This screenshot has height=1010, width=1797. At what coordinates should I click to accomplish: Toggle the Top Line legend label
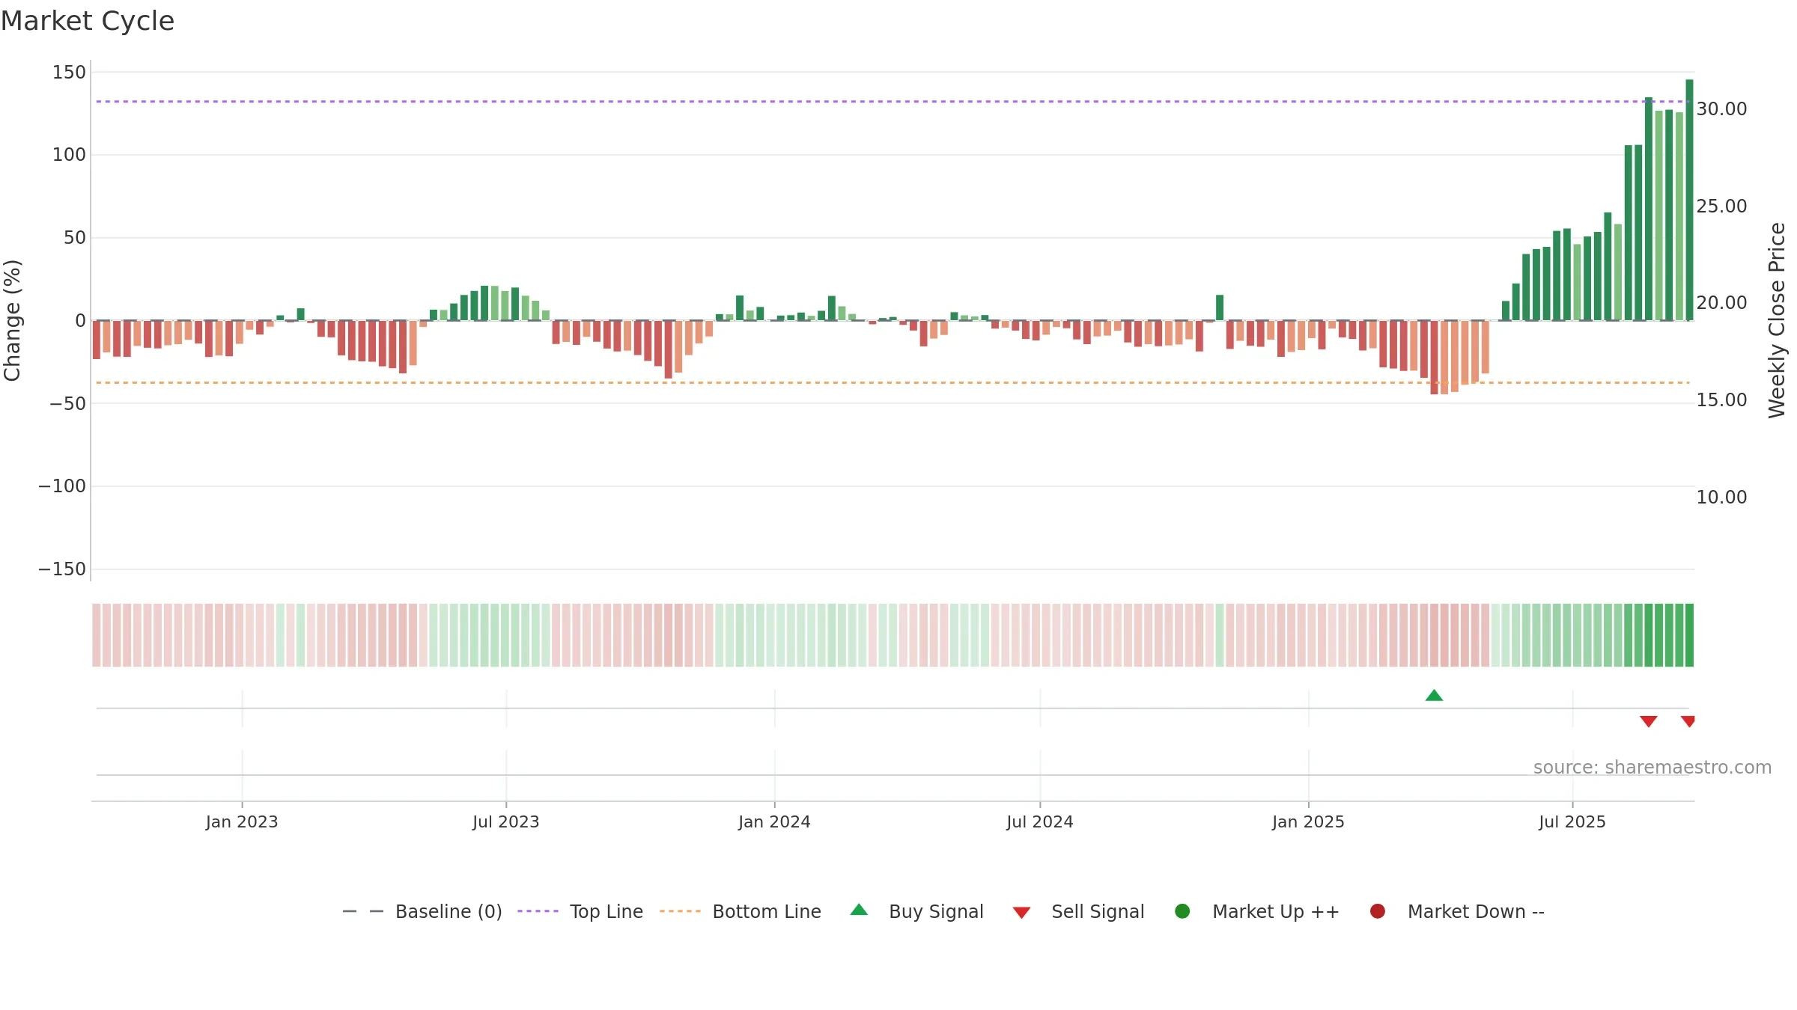606,912
